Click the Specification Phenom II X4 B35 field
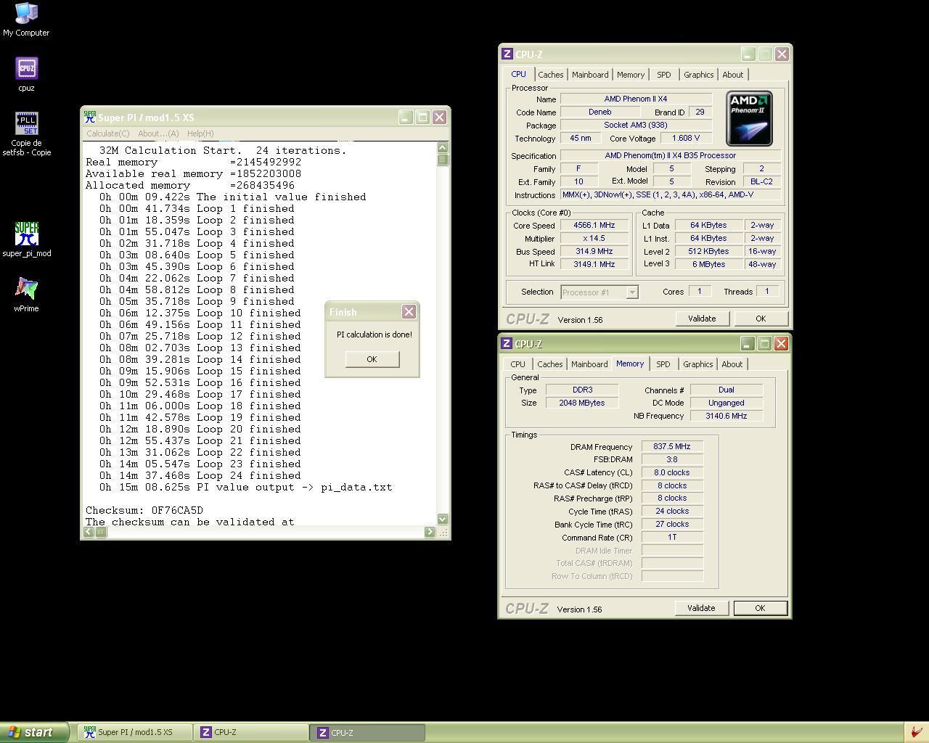 pyautogui.click(x=671, y=155)
